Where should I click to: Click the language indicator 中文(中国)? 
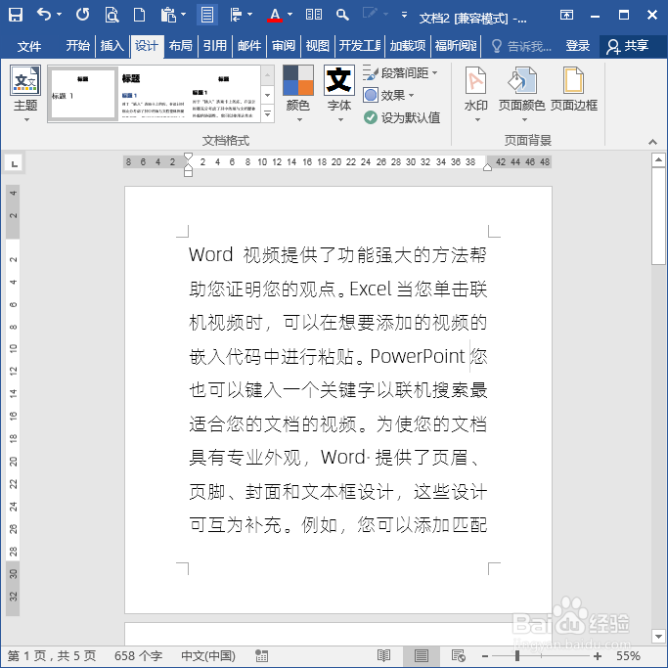point(208,656)
